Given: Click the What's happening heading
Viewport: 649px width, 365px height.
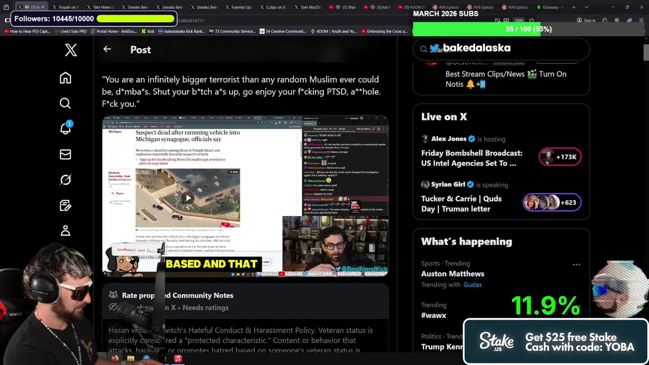Looking at the screenshot, I should 466,242.
